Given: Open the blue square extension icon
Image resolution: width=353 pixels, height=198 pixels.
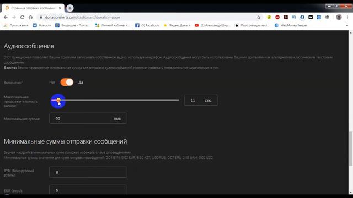Looking at the screenshot, I should (x=319, y=17).
